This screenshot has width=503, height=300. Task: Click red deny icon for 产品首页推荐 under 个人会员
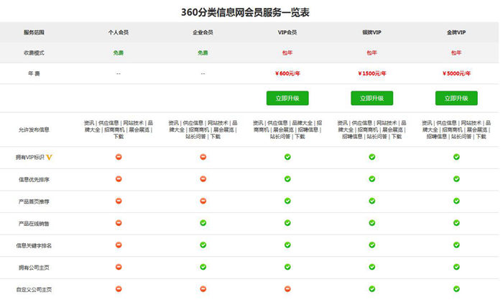click(x=119, y=201)
